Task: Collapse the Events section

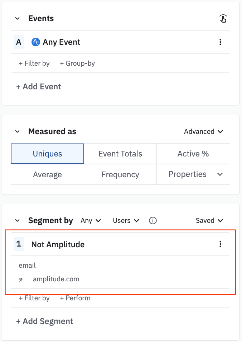Action: click(17, 19)
